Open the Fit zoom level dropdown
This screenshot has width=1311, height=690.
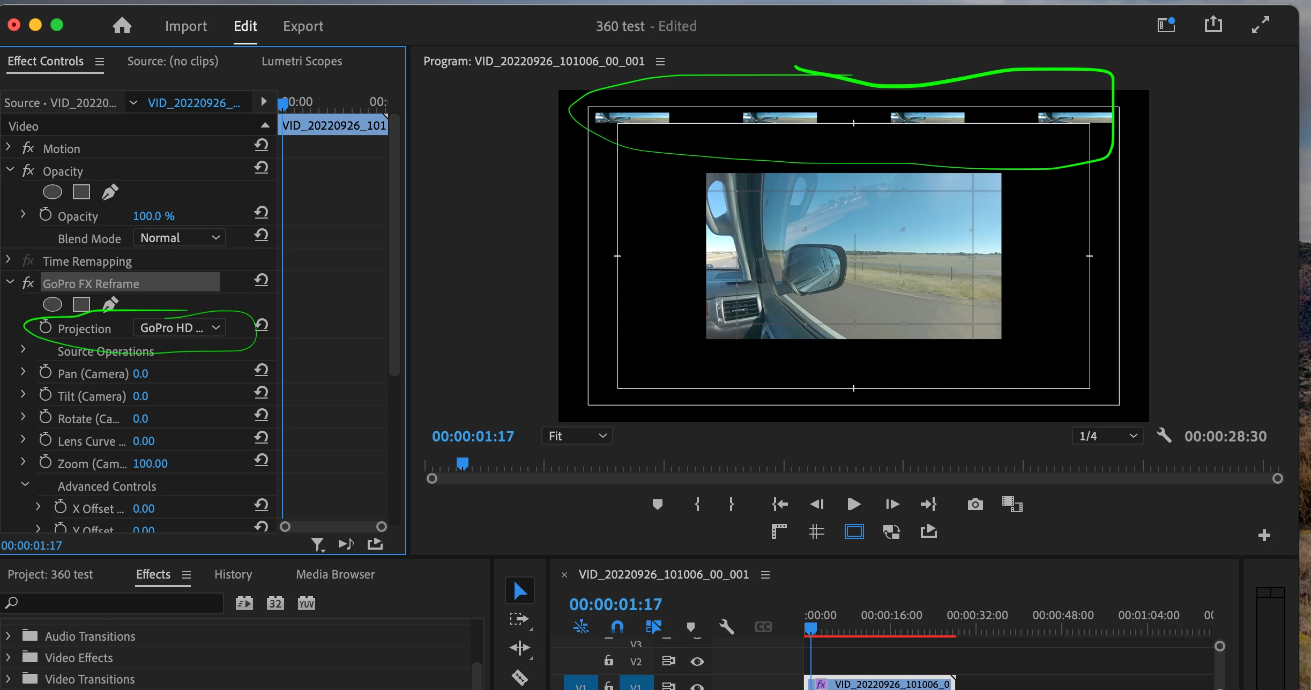click(577, 436)
